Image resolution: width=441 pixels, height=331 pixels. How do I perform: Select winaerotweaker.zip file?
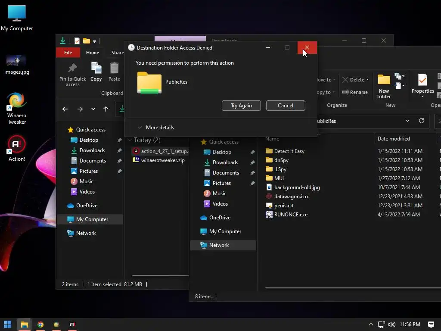159,160
